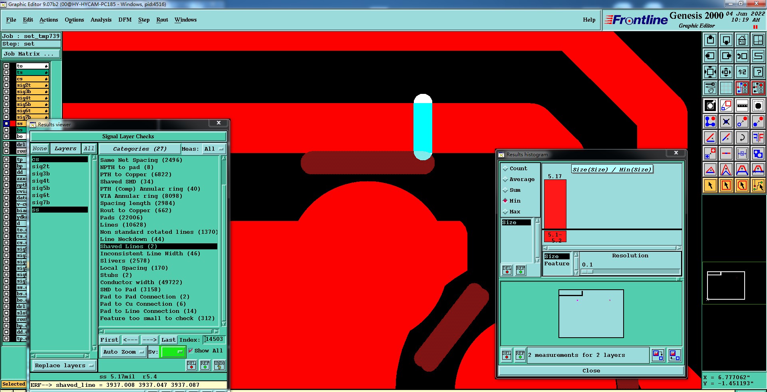This screenshot has width=767, height=392.
Task: Toggle the checkbox for layer 'sig2t'
Action: [x=6, y=85]
